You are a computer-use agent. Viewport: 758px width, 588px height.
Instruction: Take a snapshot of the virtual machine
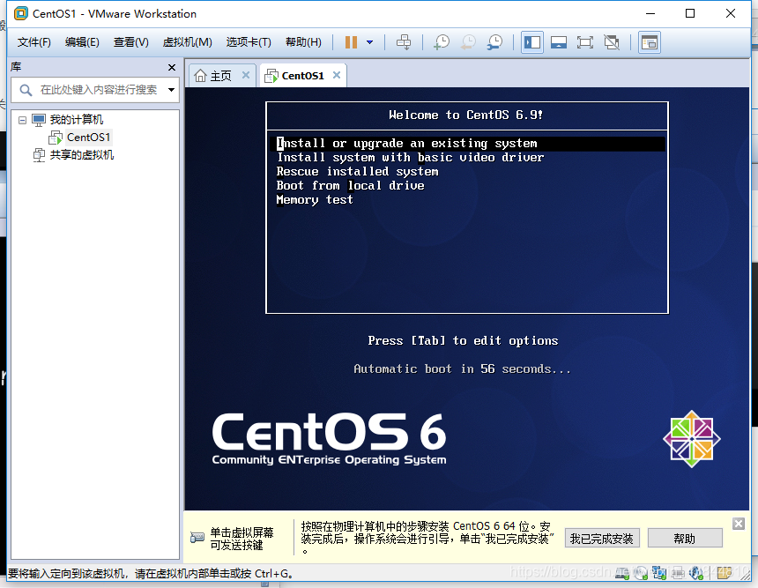[441, 42]
